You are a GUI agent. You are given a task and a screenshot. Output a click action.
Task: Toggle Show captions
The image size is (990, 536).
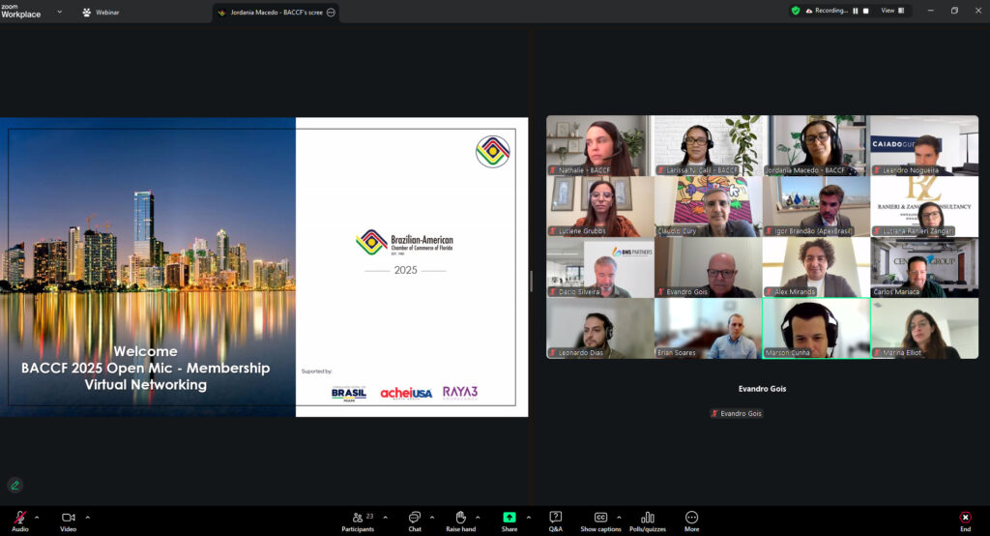click(600, 518)
